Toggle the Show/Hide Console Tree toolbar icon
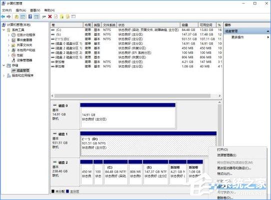Viewport: 271px width, 200px height. coord(22,16)
